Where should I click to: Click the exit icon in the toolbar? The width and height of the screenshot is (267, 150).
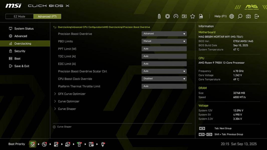pos(256,16)
